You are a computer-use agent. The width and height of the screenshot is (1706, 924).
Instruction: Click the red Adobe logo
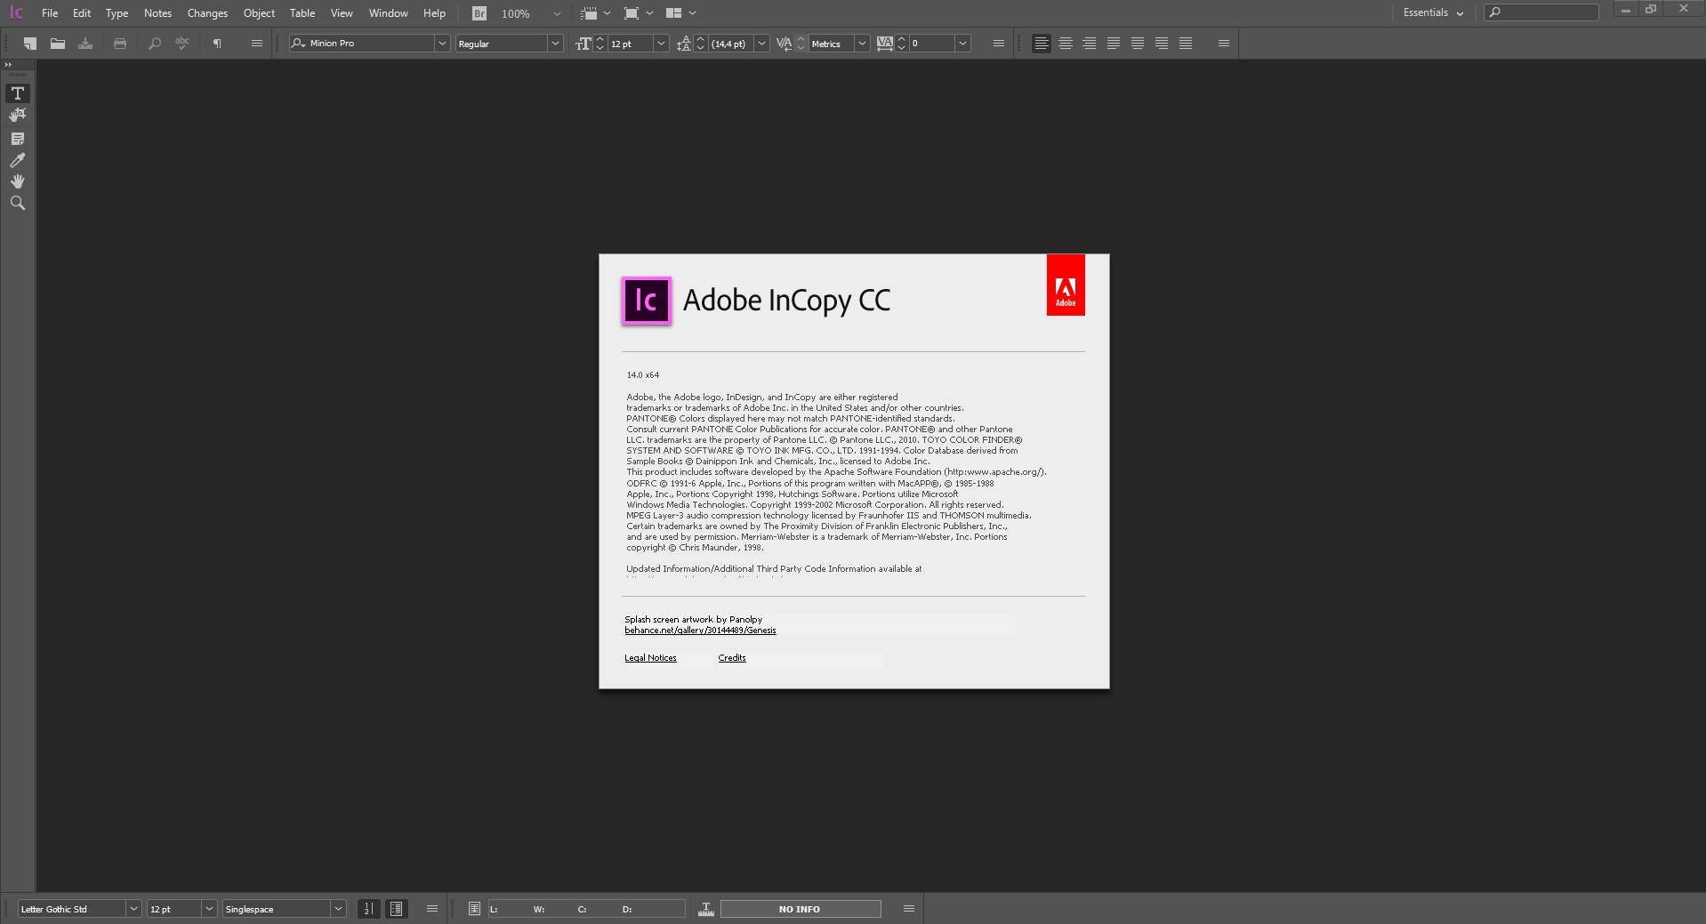click(x=1066, y=285)
